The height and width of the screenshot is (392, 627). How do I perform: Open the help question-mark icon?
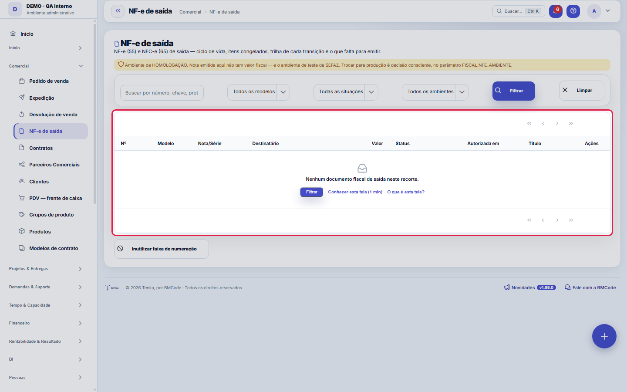(x=573, y=11)
